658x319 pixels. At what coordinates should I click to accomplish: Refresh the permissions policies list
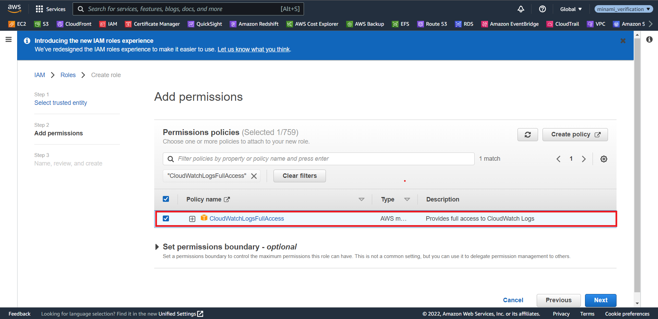527,134
